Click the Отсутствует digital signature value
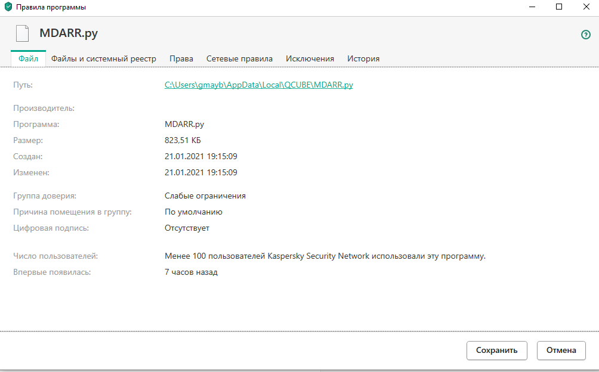Image resolution: width=599 pixels, height=372 pixels. 187,228
